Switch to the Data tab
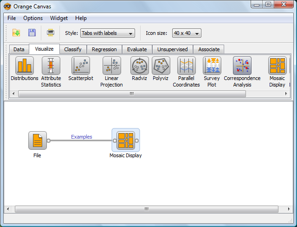The height and width of the screenshot is (227, 297). (19, 49)
